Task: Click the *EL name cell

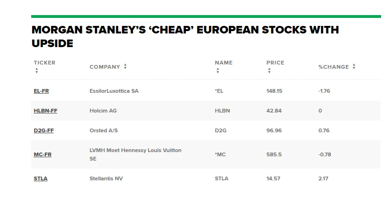Action: click(x=219, y=91)
